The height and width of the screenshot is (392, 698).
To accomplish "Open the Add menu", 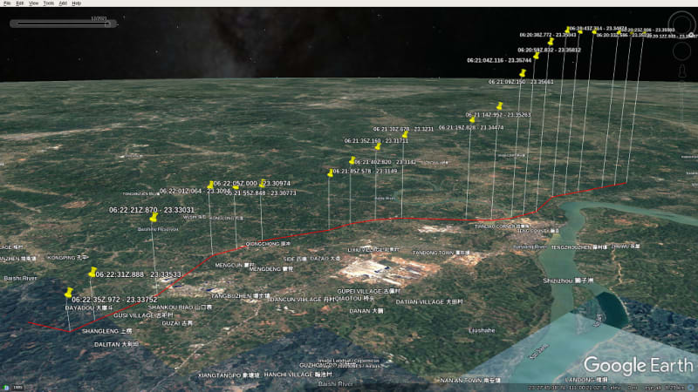I will coord(63,3).
